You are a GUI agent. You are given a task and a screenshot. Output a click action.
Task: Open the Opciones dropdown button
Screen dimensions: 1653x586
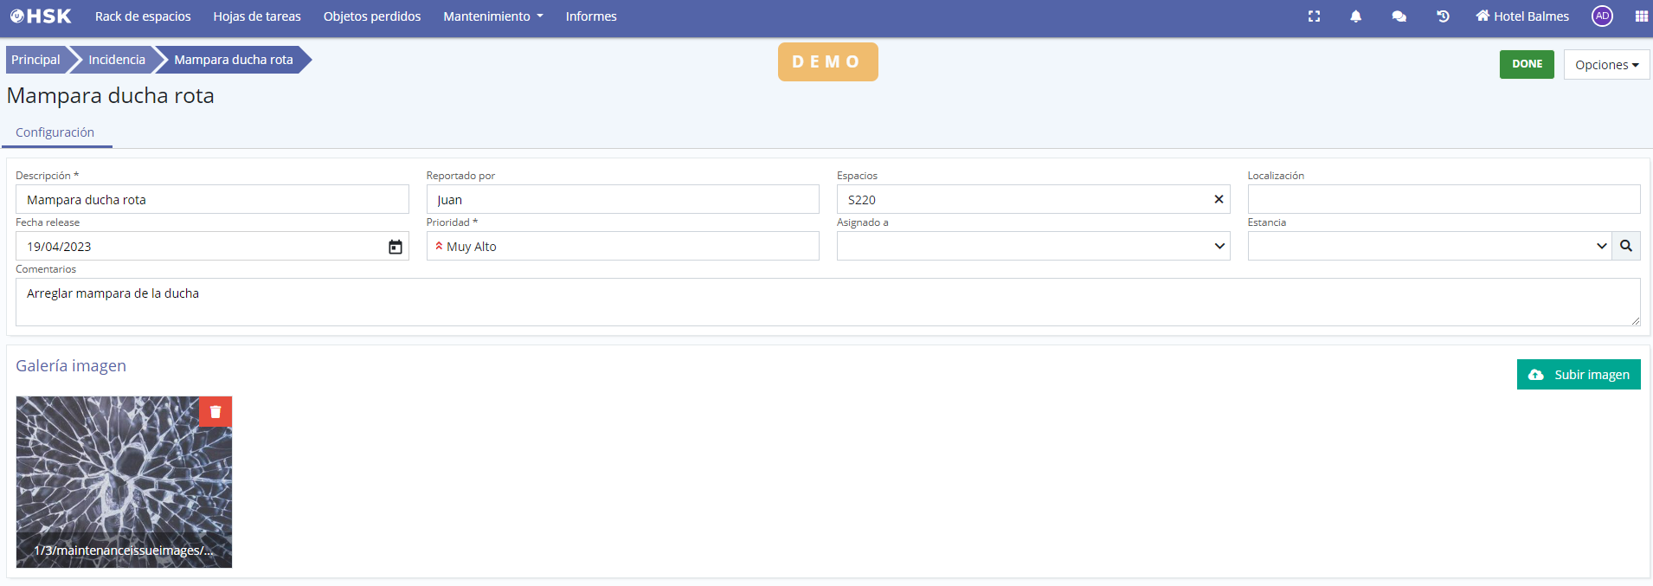(1605, 65)
